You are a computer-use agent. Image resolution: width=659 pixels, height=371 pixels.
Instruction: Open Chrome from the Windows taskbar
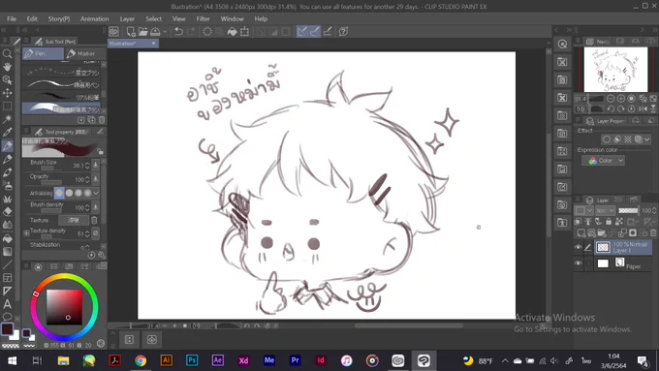(x=141, y=360)
